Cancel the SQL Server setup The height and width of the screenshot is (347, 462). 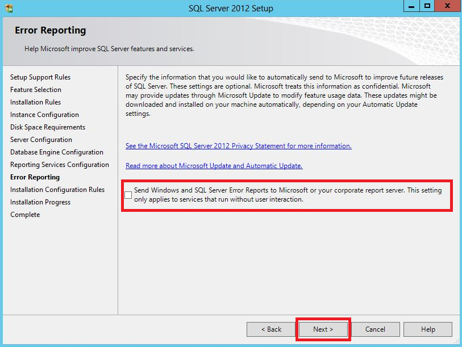[375, 329]
